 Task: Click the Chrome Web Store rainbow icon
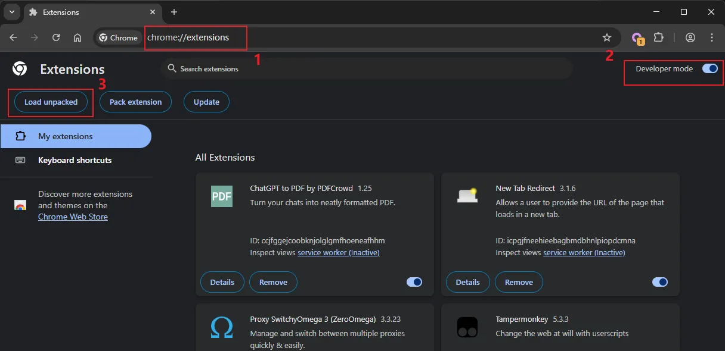(20, 205)
